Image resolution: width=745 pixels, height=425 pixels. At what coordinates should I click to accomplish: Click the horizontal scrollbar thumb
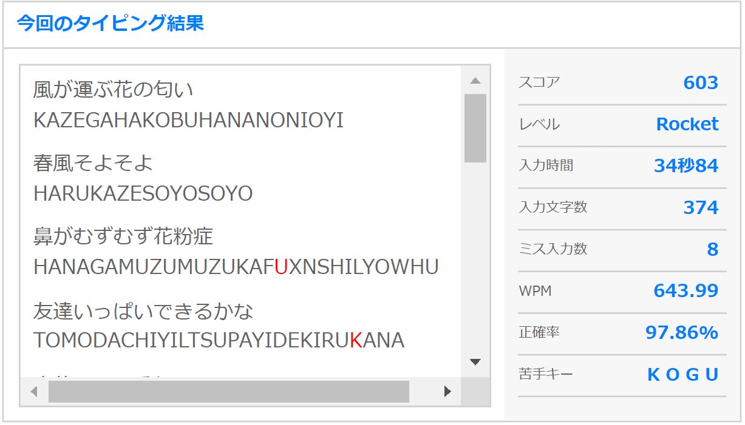[x=228, y=392]
